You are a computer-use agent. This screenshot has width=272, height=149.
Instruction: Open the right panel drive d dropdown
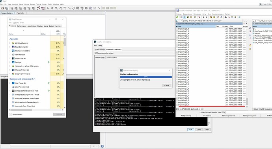coord(255,21)
